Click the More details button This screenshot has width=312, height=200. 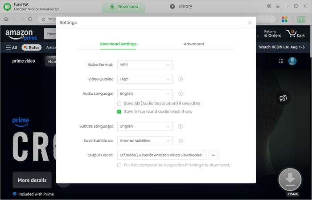(32, 180)
